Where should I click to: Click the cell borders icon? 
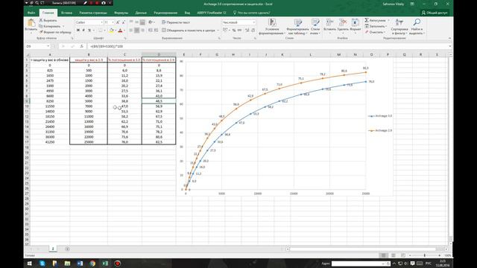coord(100,31)
